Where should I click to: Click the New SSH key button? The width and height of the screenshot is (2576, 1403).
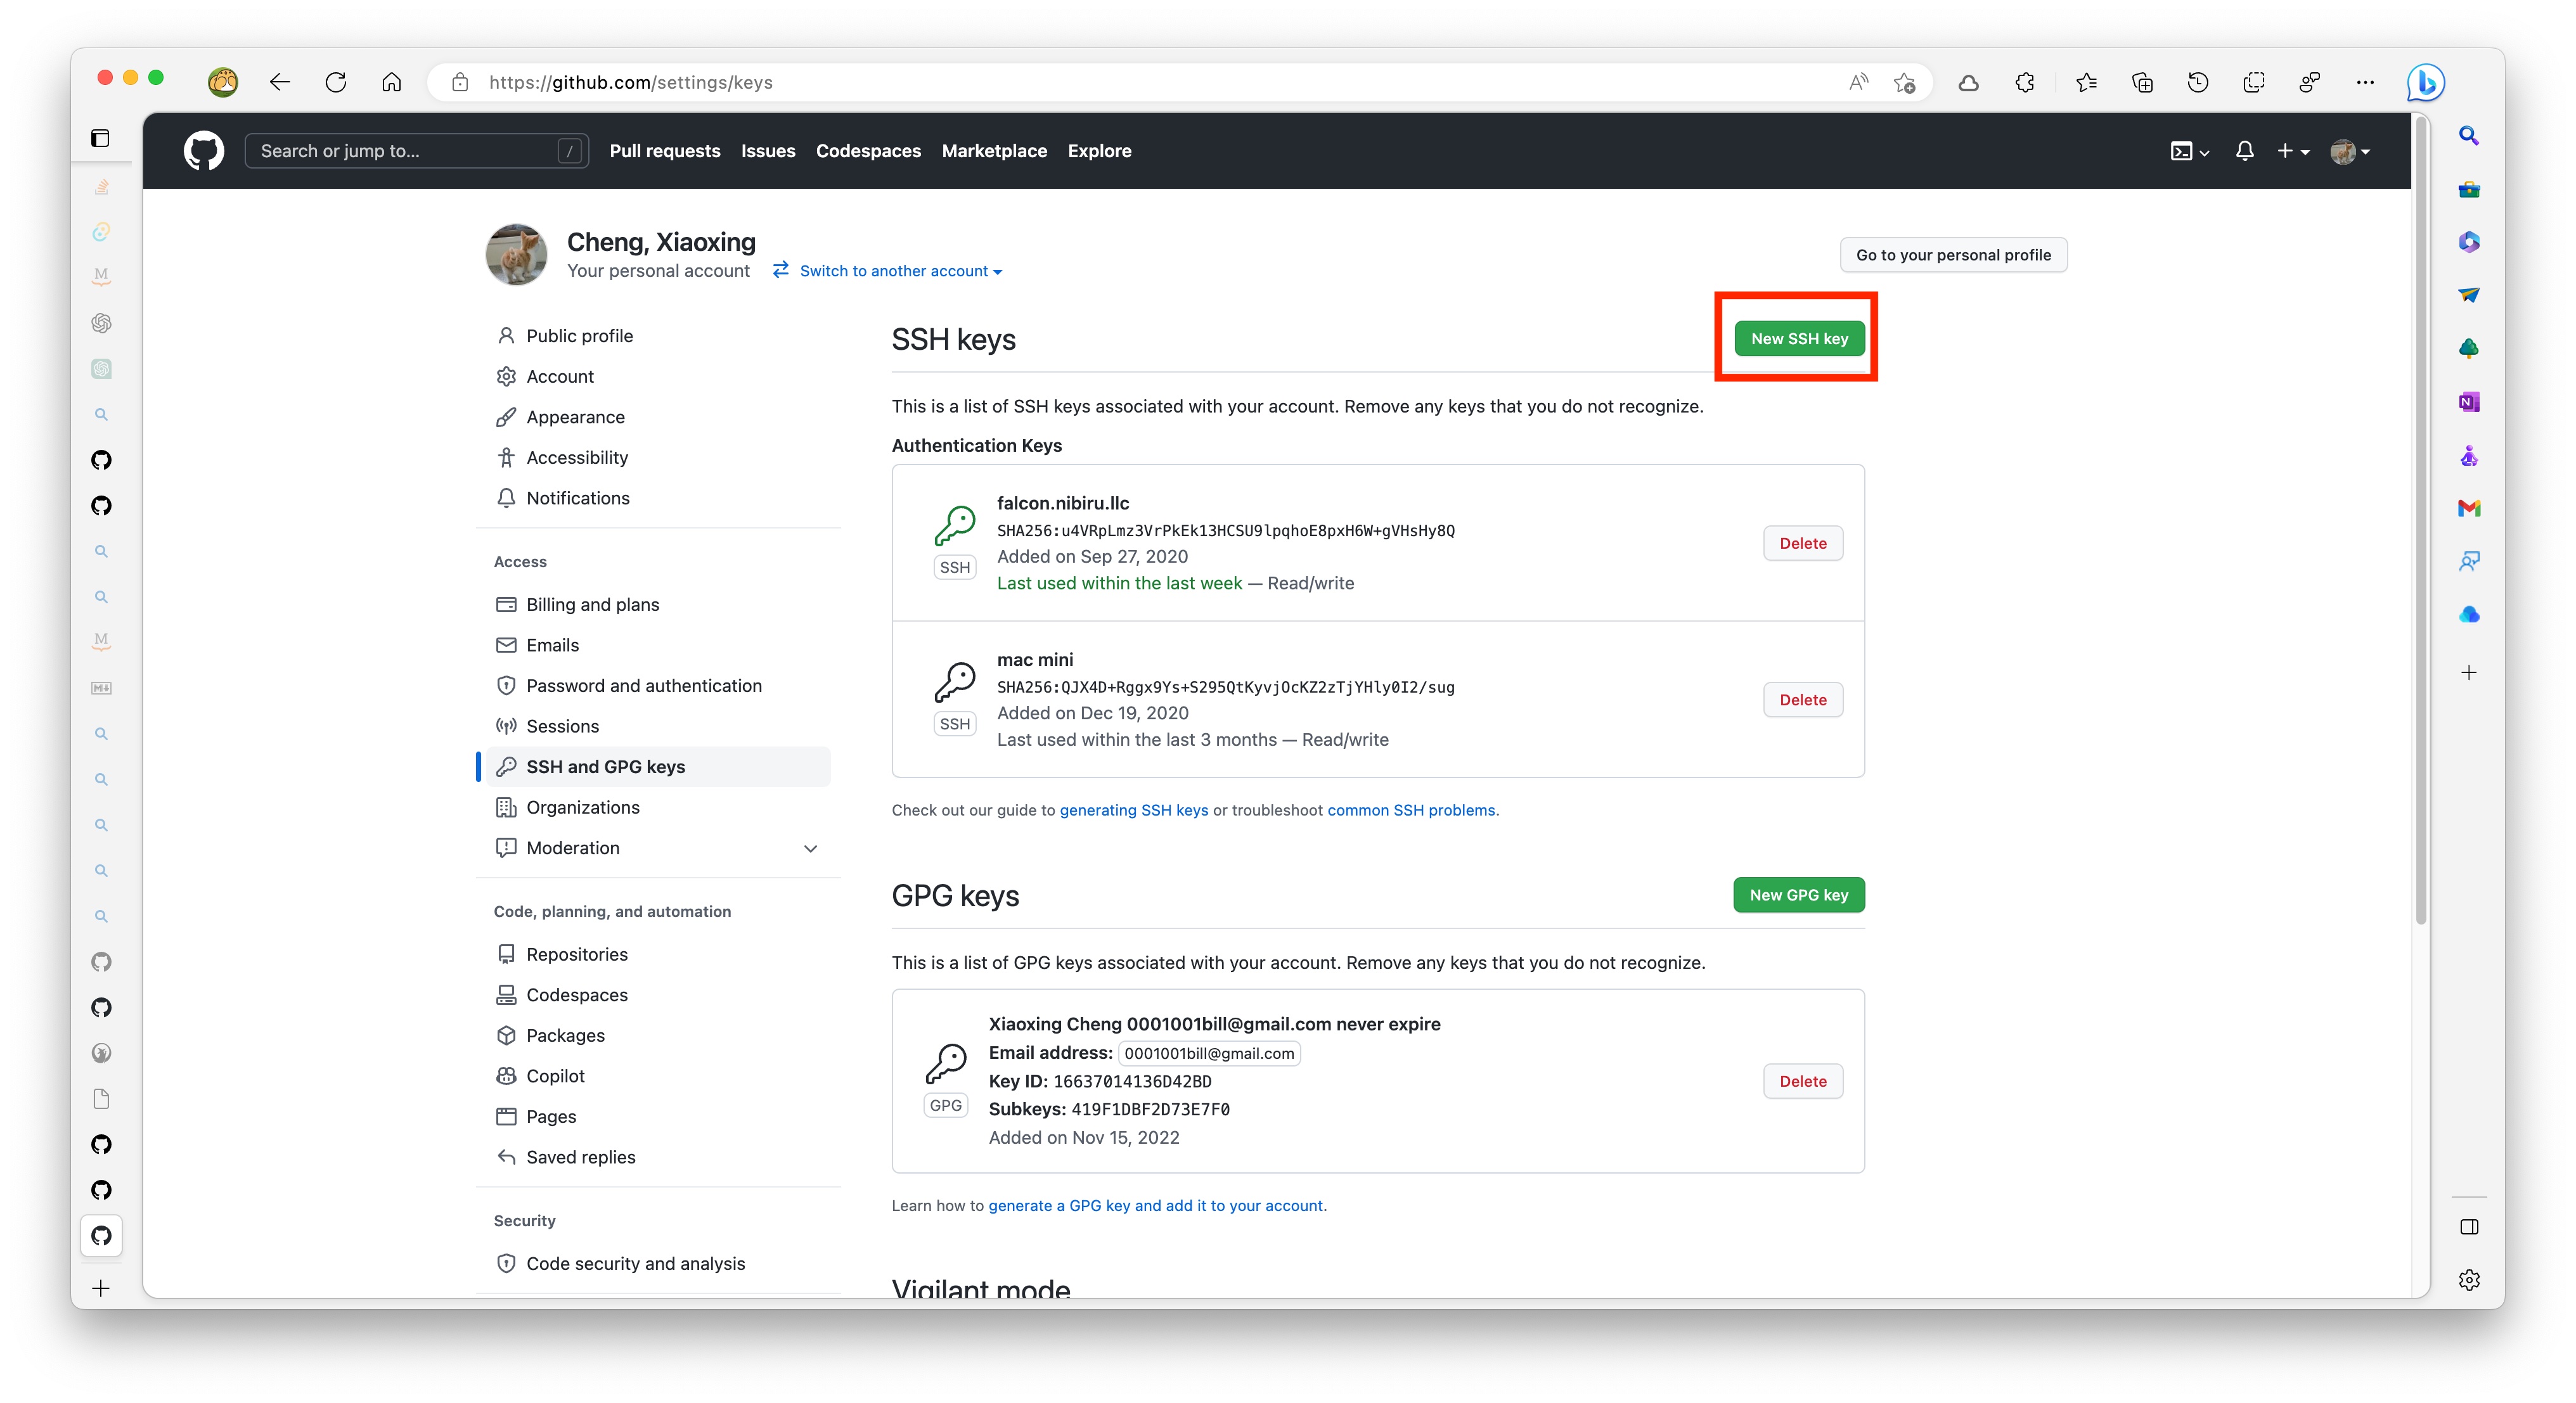[x=1798, y=339]
